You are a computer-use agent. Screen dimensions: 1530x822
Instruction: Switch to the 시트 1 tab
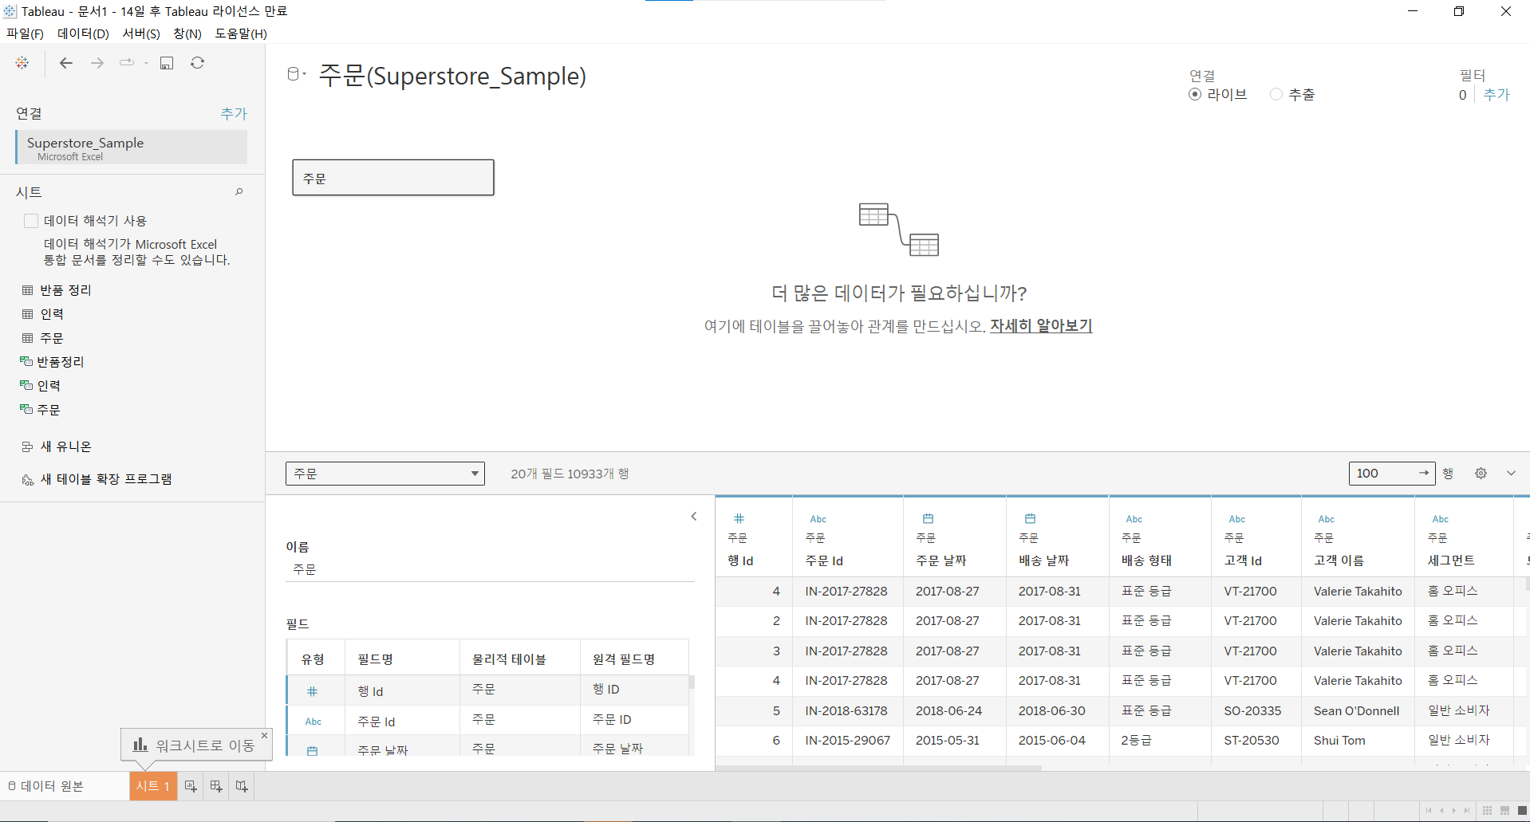click(153, 786)
